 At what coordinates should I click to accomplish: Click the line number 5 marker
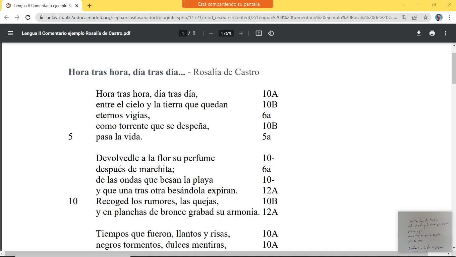click(x=70, y=137)
